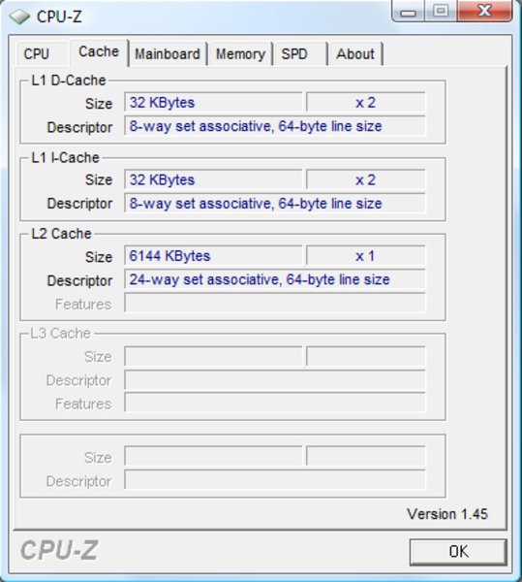The height and width of the screenshot is (582, 522).
Task: Click L1 D-Cache descriptor field
Action: click(x=274, y=126)
